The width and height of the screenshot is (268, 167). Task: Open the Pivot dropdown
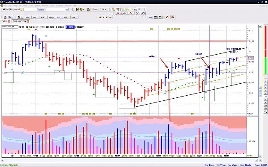click(x=96, y=9)
